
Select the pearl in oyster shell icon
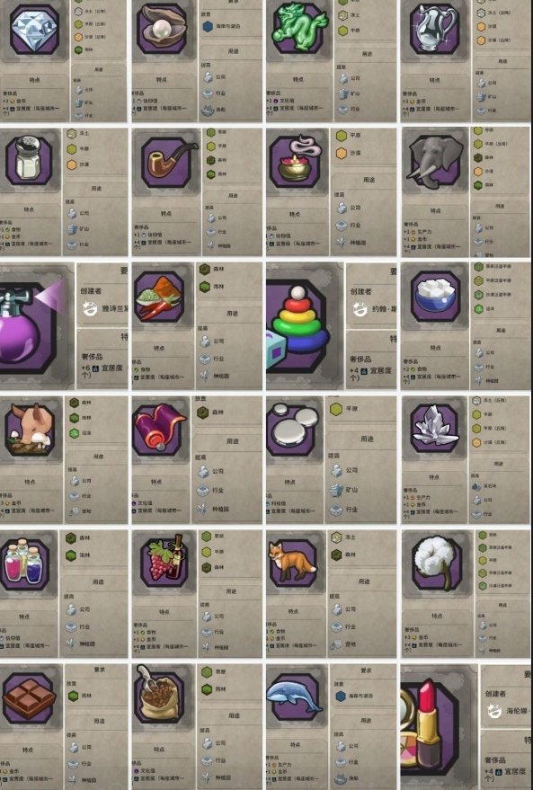point(164,30)
